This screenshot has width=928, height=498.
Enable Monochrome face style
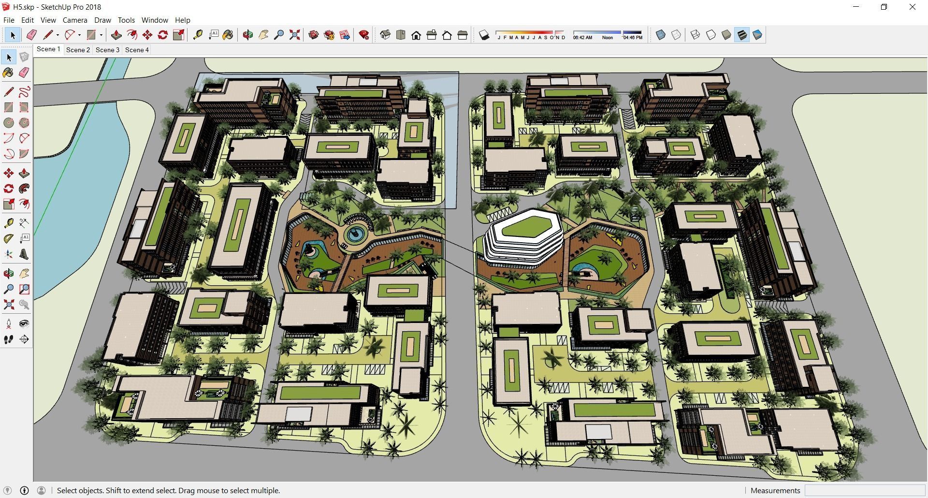[757, 35]
